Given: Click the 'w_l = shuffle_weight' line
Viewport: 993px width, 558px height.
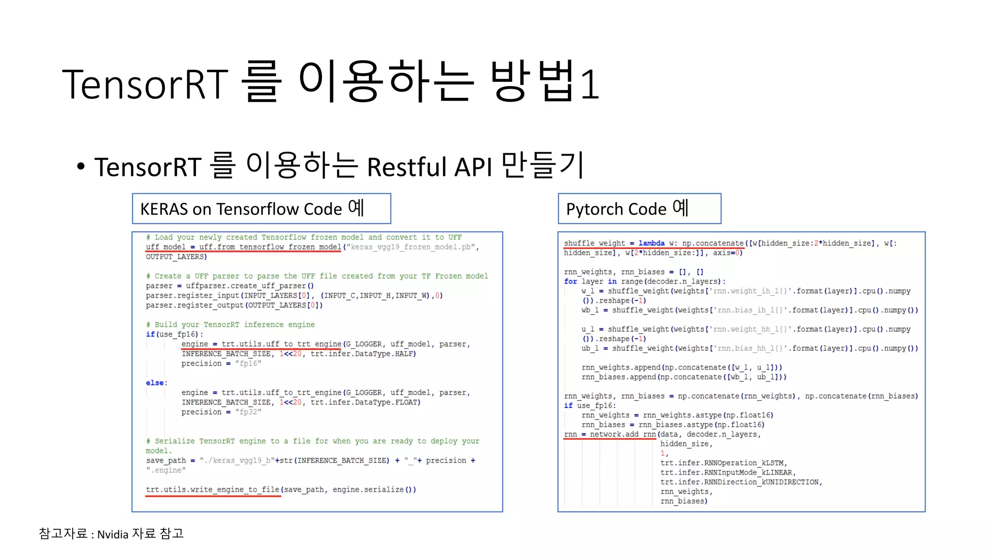Looking at the screenshot, I should coord(746,291).
